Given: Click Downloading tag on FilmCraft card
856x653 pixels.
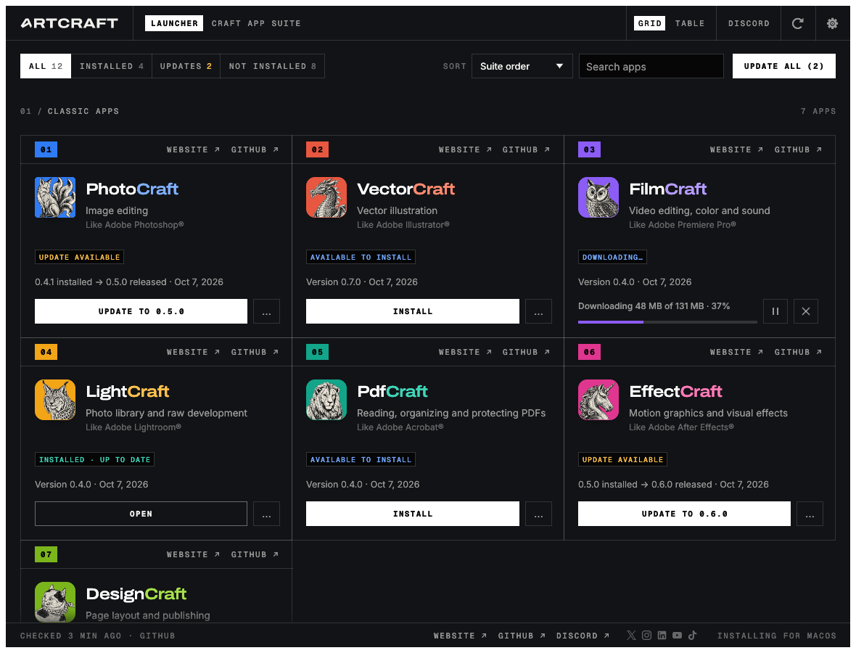Looking at the screenshot, I should (x=612, y=257).
